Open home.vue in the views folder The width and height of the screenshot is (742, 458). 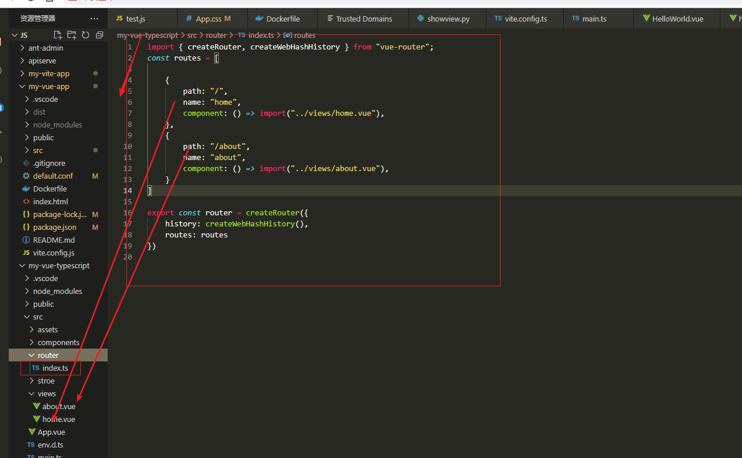coord(58,419)
